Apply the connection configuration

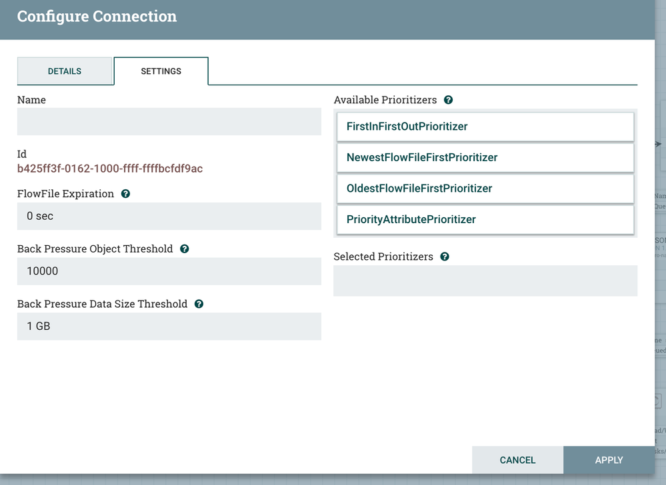click(609, 460)
